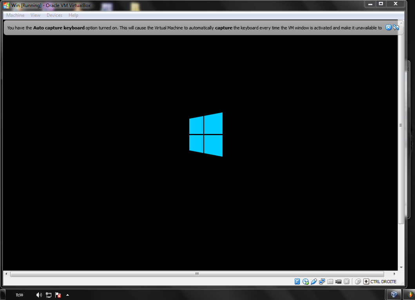Click the mouse integration indicator icon

(x=358, y=282)
